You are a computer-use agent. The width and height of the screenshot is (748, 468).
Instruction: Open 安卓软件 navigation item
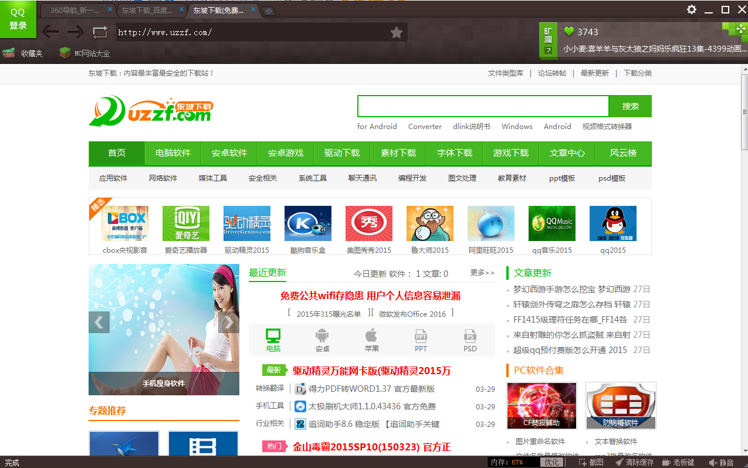click(229, 153)
